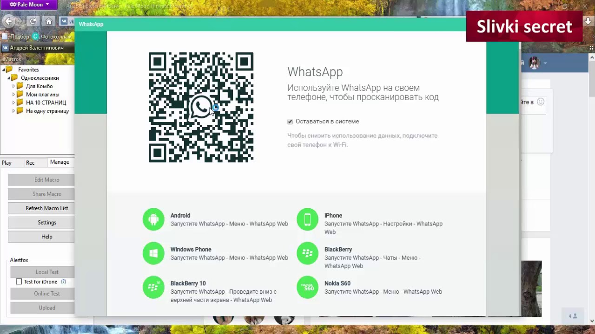This screenshot has height=334, width=595.
Task: Collapse the Favorites folder in iMacros
Action: pyautogui.click(x=4, y=70)
